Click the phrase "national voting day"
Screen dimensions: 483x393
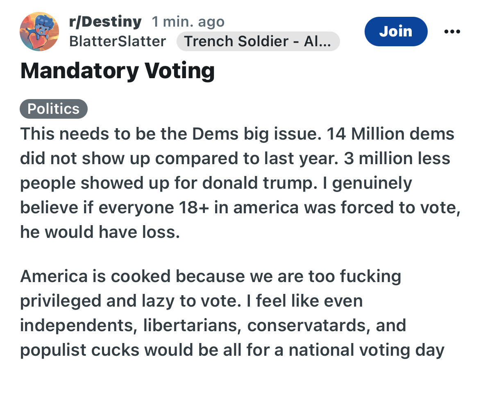[367, 350]
